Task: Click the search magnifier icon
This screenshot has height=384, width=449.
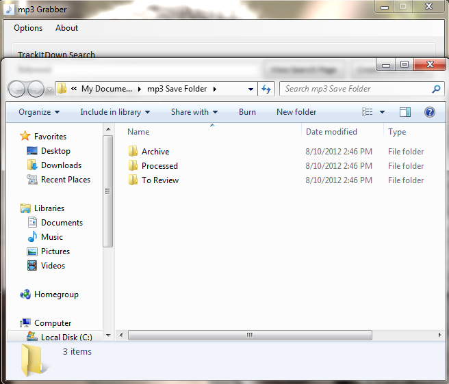Action: [436, 89]
